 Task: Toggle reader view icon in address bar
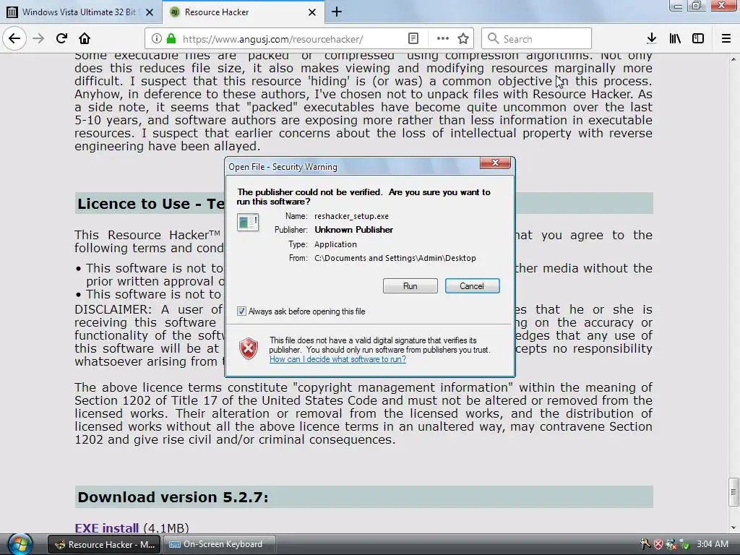click(x=413, y=39)
